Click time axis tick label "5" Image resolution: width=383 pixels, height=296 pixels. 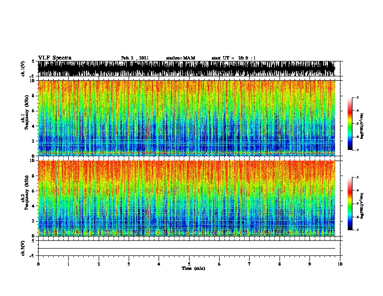tap(189, 264)
